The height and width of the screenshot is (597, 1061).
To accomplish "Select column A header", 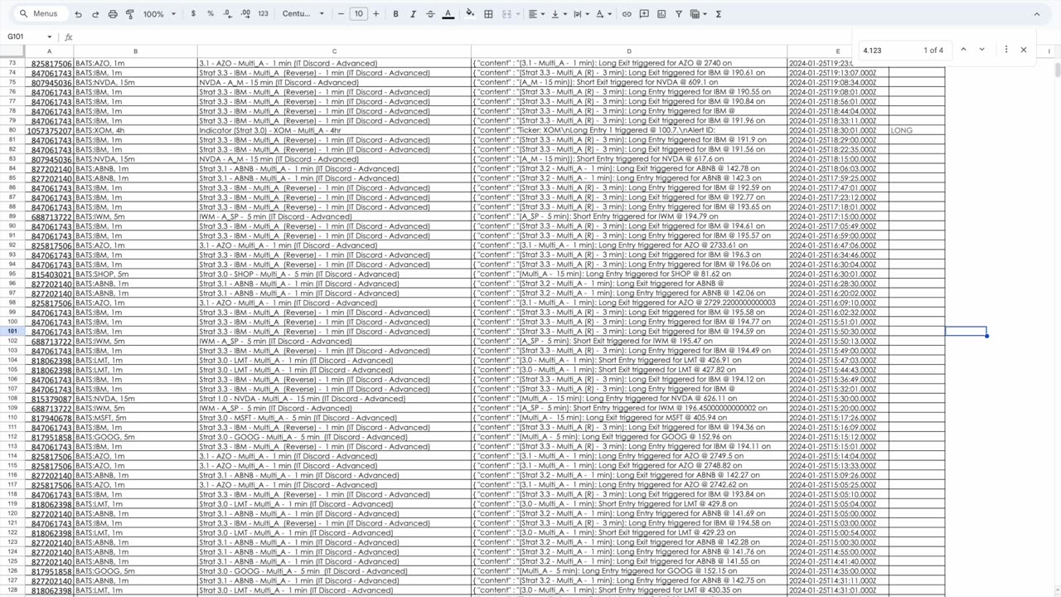I will pos(49,51).
